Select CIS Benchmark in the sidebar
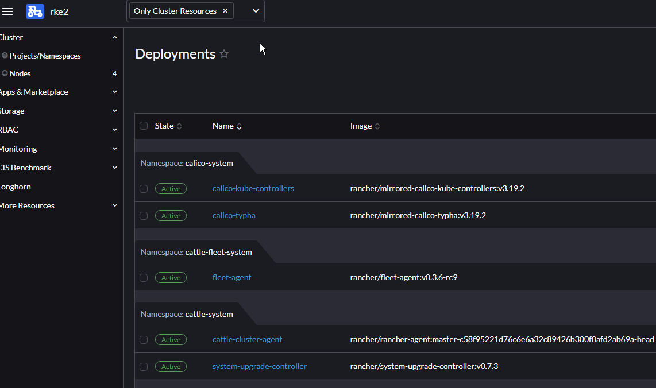Viewport: 656px width, 388px height. click(x=26, y=167)
